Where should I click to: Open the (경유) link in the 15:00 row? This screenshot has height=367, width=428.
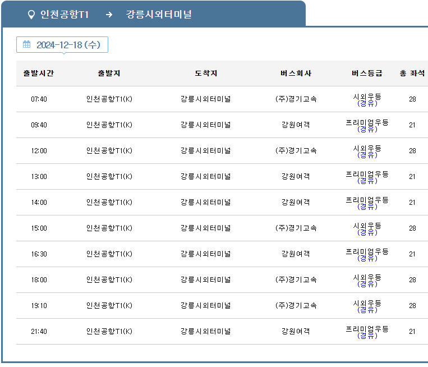tap(367, 232)
